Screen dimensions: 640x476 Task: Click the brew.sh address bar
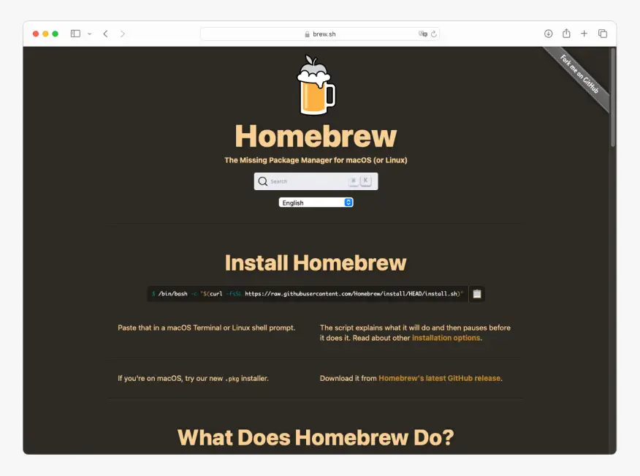pos(320,34)
